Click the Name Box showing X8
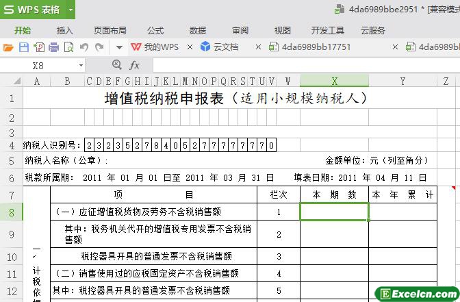 (38, 66)
